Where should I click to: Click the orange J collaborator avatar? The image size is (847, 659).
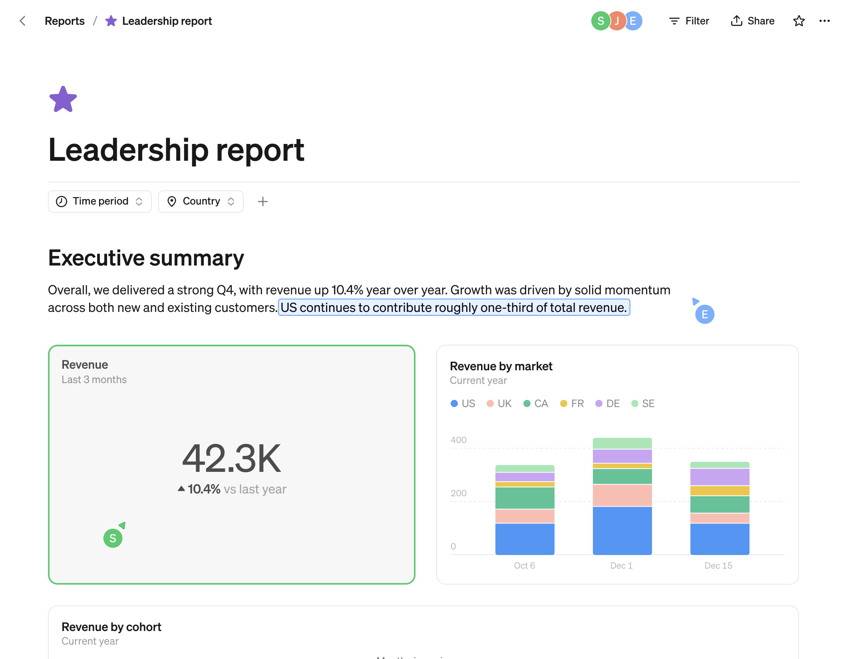pos(616,21)
